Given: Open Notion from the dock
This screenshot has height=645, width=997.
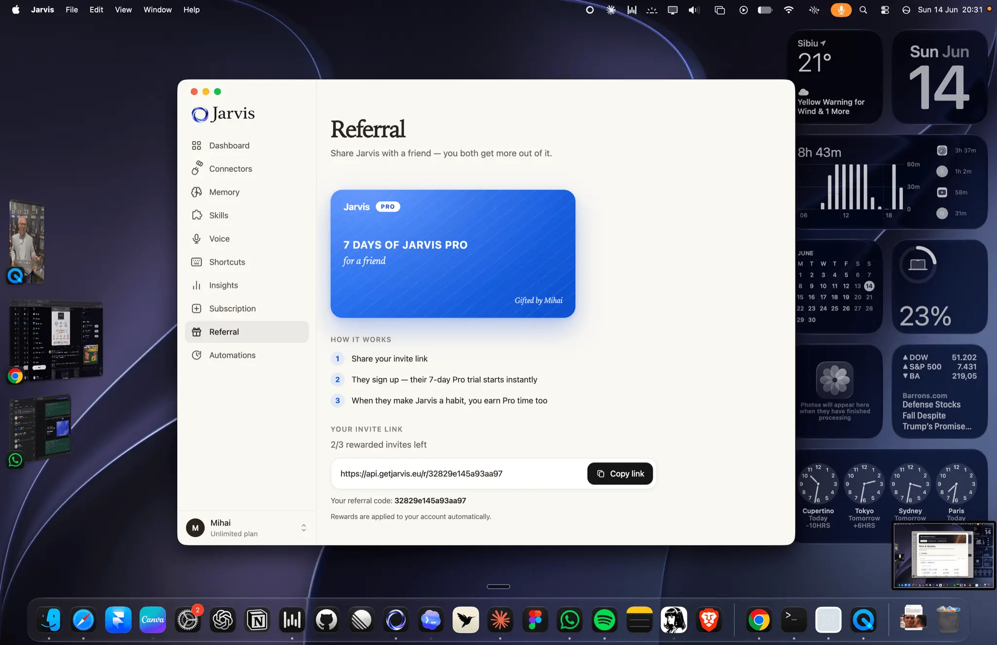Looking at the screenshot, I should point(257,620).
